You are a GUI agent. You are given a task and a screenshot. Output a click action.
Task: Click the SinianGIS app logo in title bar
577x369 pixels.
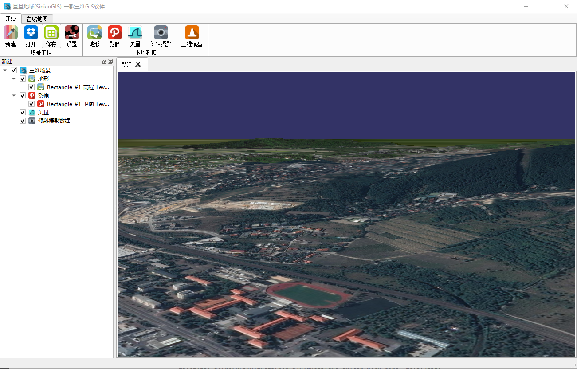tap(7, 6)
